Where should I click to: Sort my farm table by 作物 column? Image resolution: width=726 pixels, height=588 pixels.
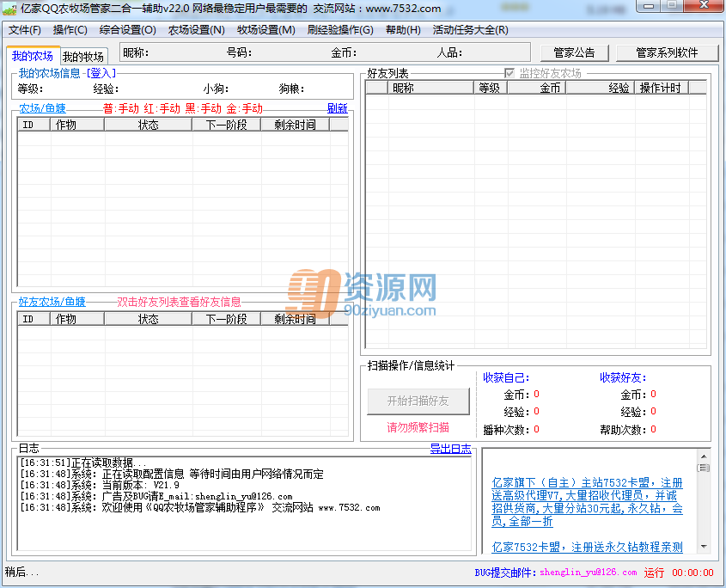pyautogui.click(x=77, y=125)
